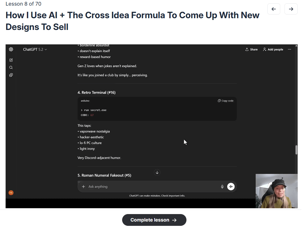Image resolution: width=302 pixels, height=228 pixels.
Task: Go back using the previous lesson arrow
Action: 274,9
